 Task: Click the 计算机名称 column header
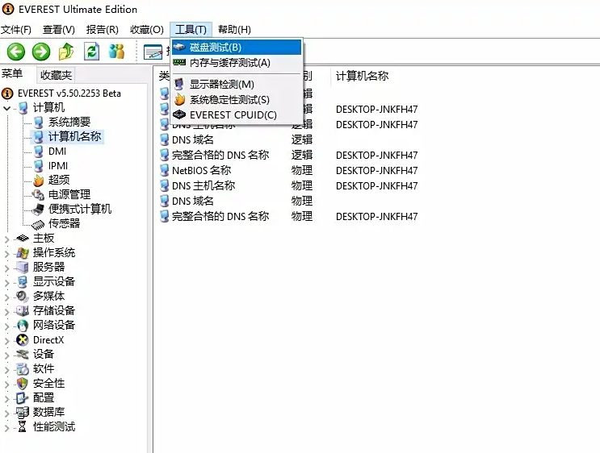pos(362,76)
